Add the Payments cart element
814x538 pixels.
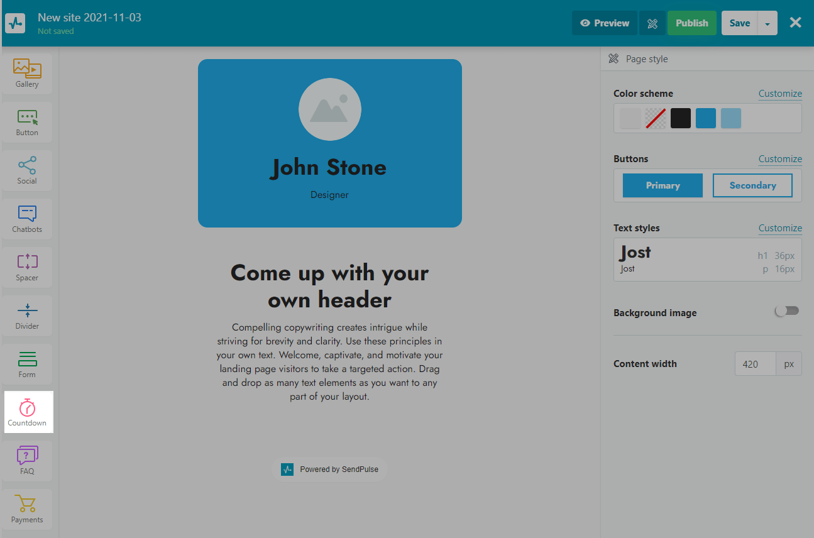tap(27, 509)
